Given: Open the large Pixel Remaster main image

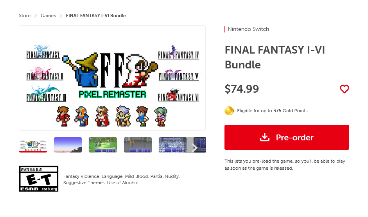Looking at the screenshot, I should tap(112, 78).
